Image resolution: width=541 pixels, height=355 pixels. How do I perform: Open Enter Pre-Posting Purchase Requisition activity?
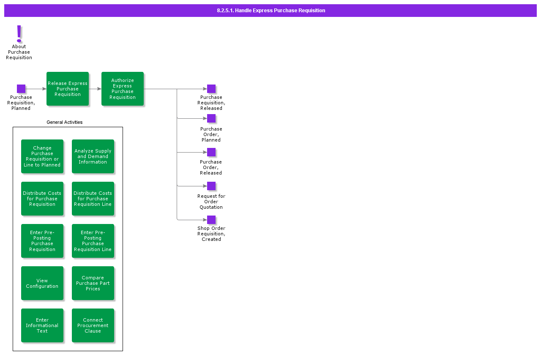(42, 241)
